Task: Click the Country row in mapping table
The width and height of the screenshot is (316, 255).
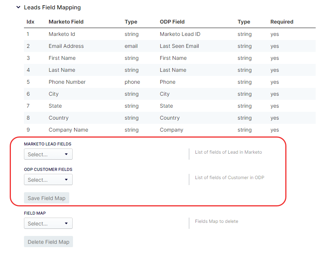Action: (170, 118)
